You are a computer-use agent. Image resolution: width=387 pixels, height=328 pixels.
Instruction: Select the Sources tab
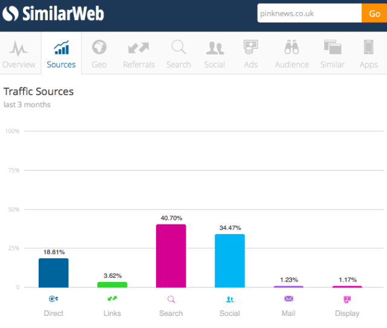(x=61, y=53)
